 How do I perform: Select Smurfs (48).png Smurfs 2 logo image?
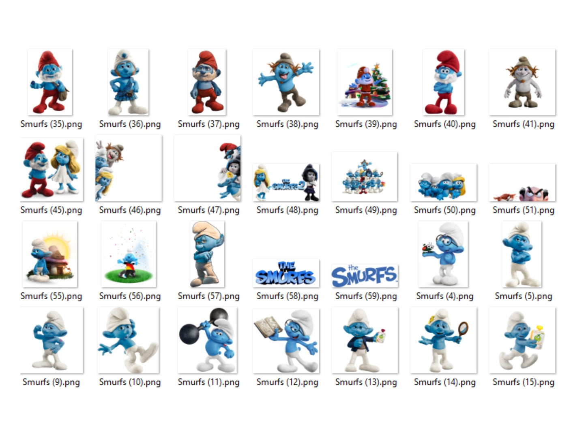point(286,183)
